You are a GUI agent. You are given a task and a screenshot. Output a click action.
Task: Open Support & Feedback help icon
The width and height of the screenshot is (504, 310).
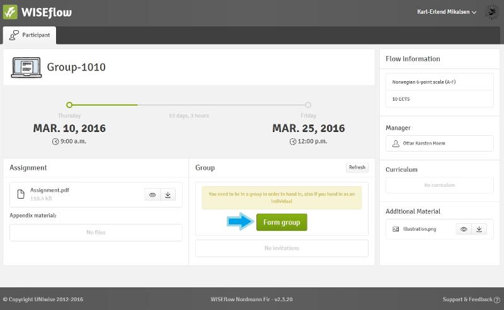point(497,299)
